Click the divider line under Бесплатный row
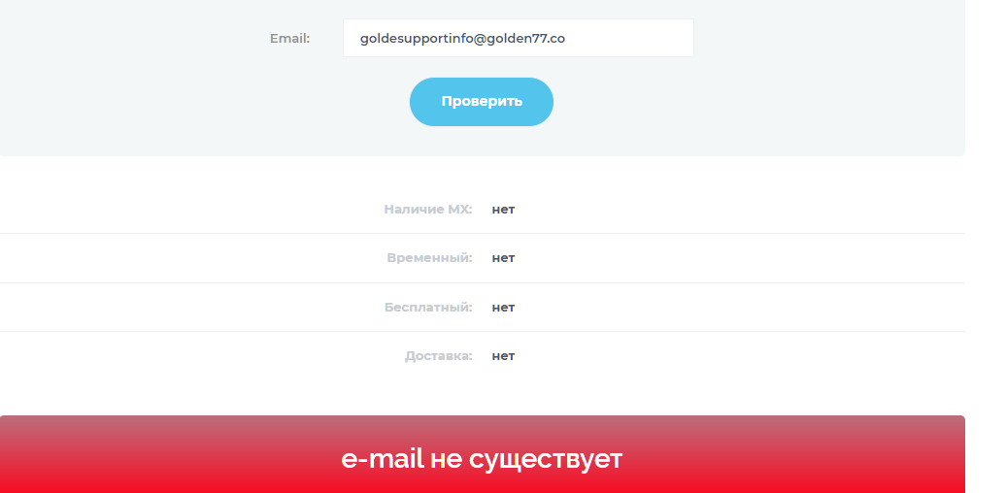The image size is (1006, 493). click(x=483, y=332)
